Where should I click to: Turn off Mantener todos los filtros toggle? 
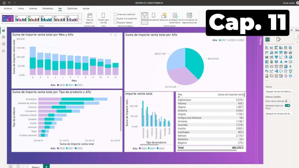coord(287,106)
